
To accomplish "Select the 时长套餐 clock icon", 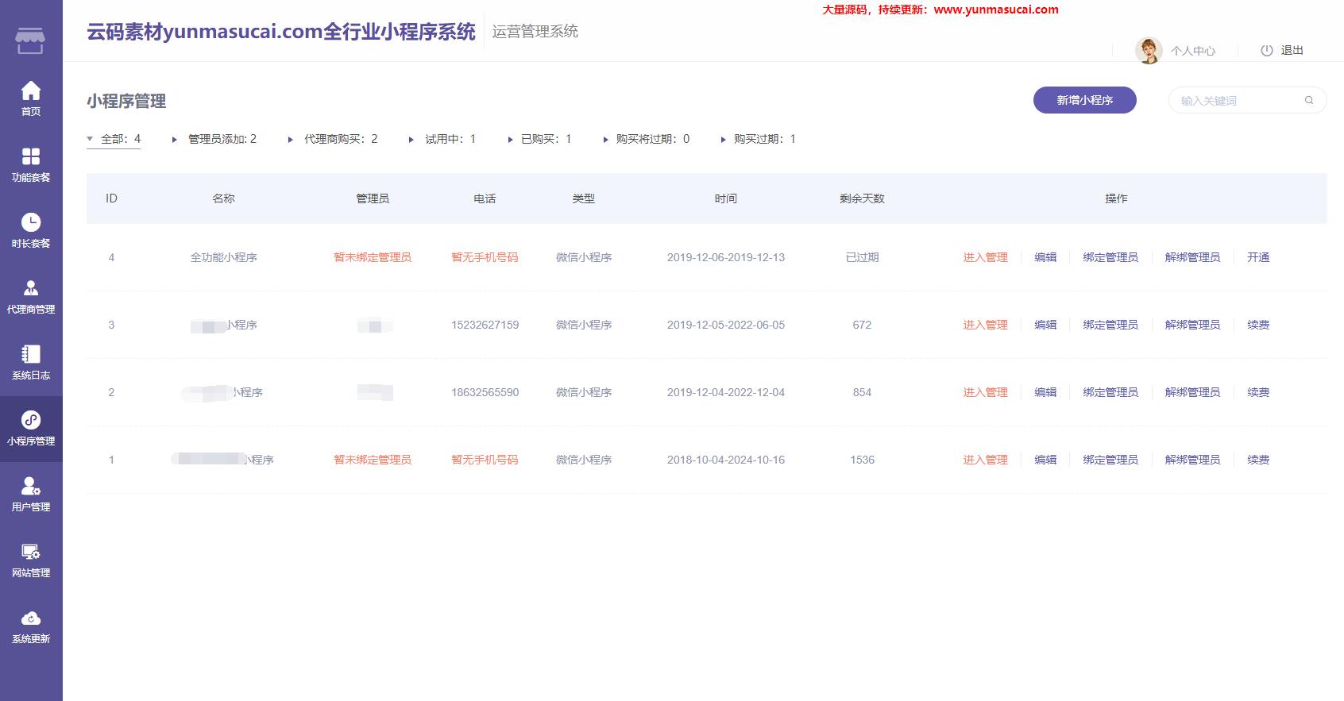I will (31, 223).
